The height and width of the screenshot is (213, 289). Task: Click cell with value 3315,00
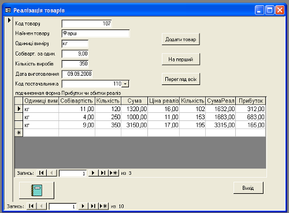[220, 125]
